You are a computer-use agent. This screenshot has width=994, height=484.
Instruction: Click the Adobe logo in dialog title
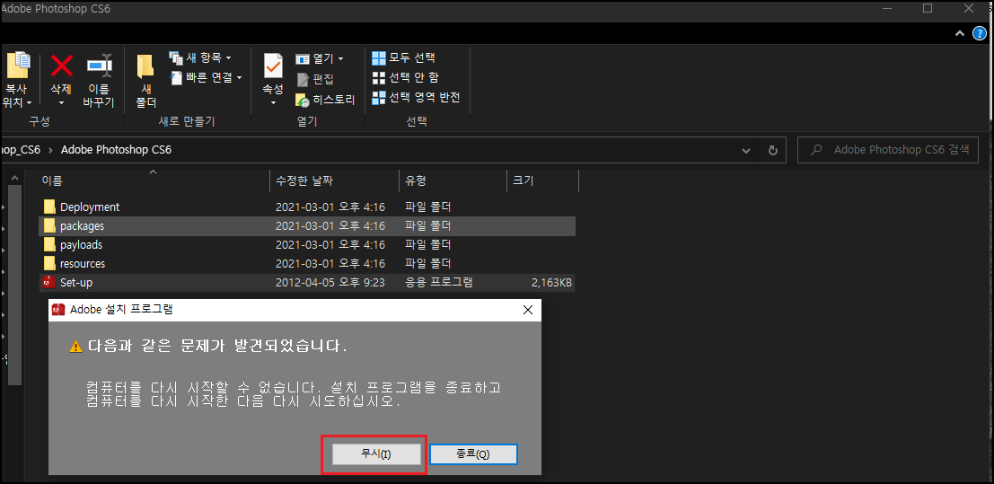point(58,310)
